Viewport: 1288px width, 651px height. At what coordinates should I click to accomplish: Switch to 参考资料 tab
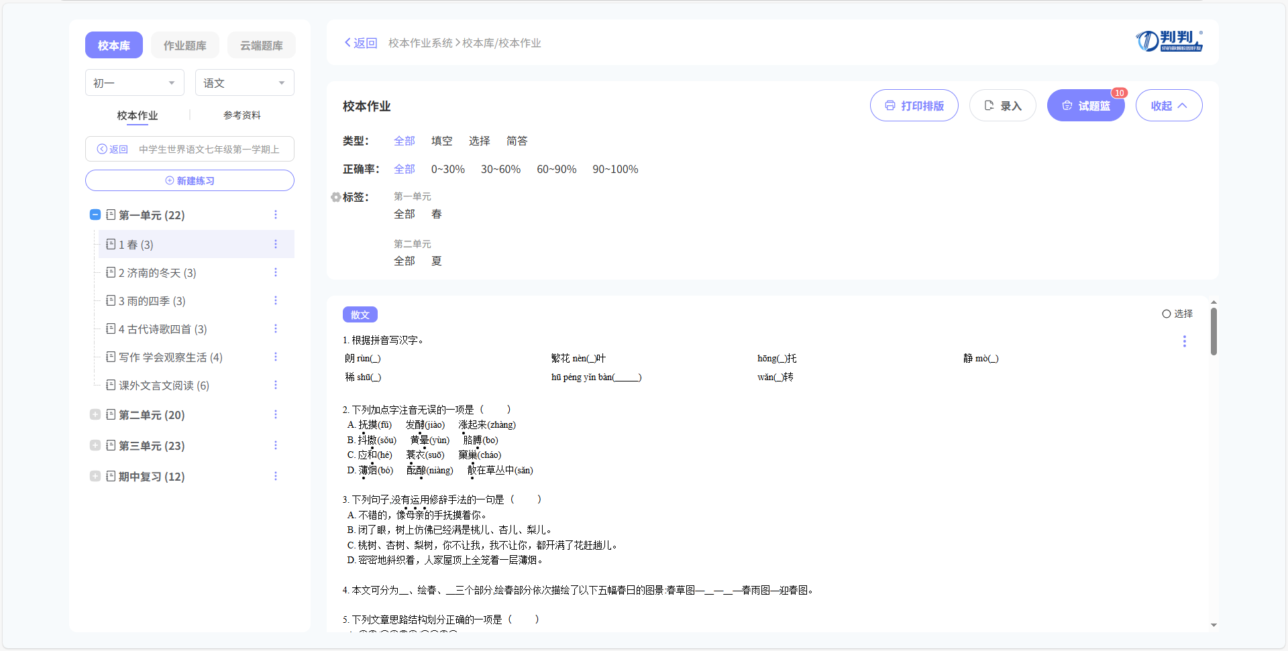(x=241, y=115)
